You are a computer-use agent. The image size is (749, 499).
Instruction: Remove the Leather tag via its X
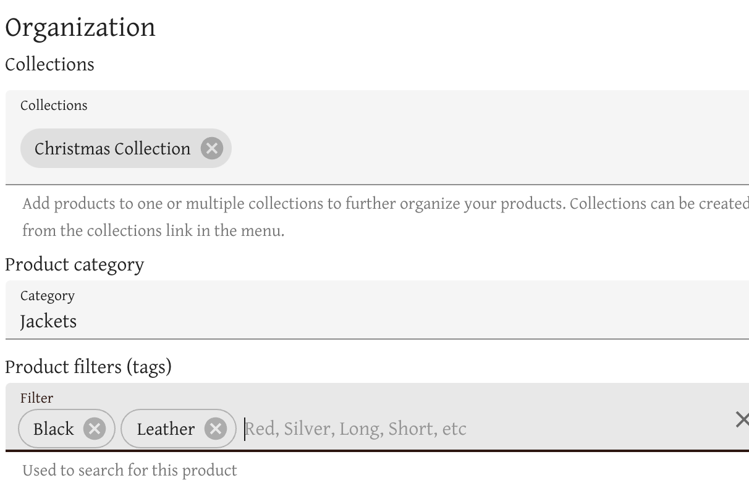click(x=215, y=429)
